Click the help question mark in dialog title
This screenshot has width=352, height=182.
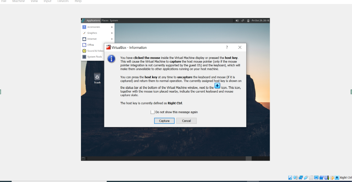point(227,47)
